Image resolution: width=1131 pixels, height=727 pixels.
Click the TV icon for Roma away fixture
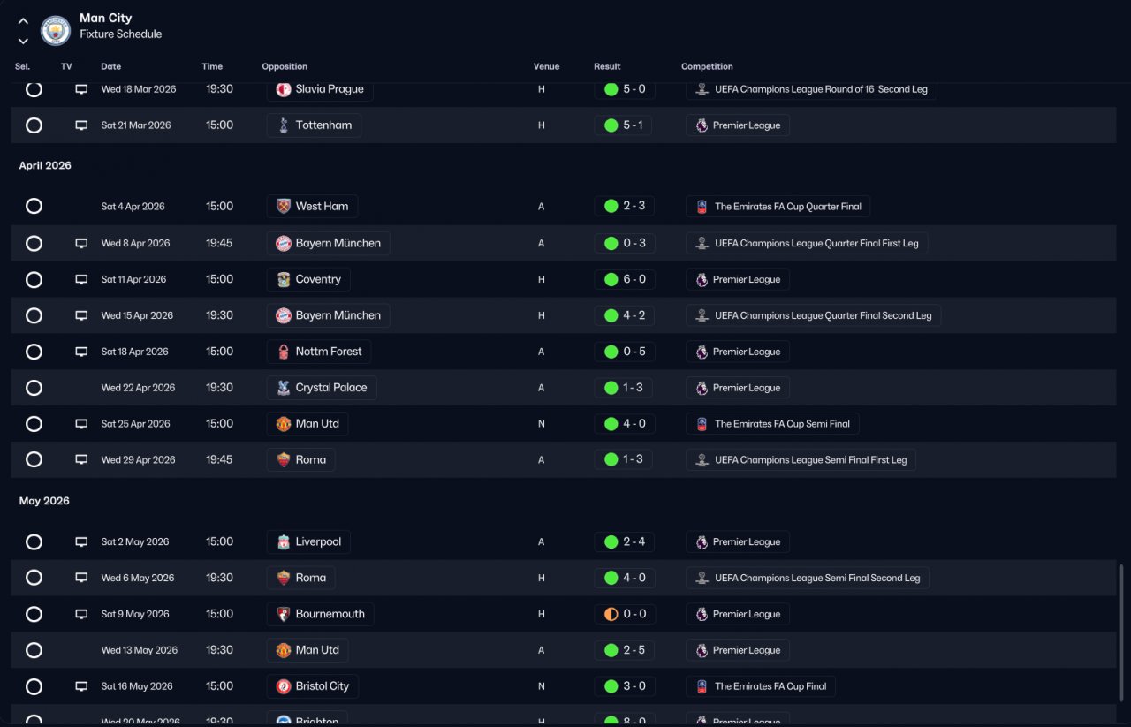tap(81, 459)
